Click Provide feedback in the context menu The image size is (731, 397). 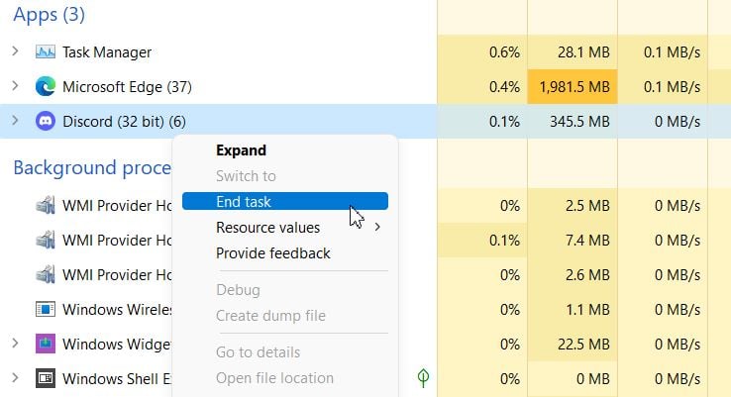click(273, 253)
